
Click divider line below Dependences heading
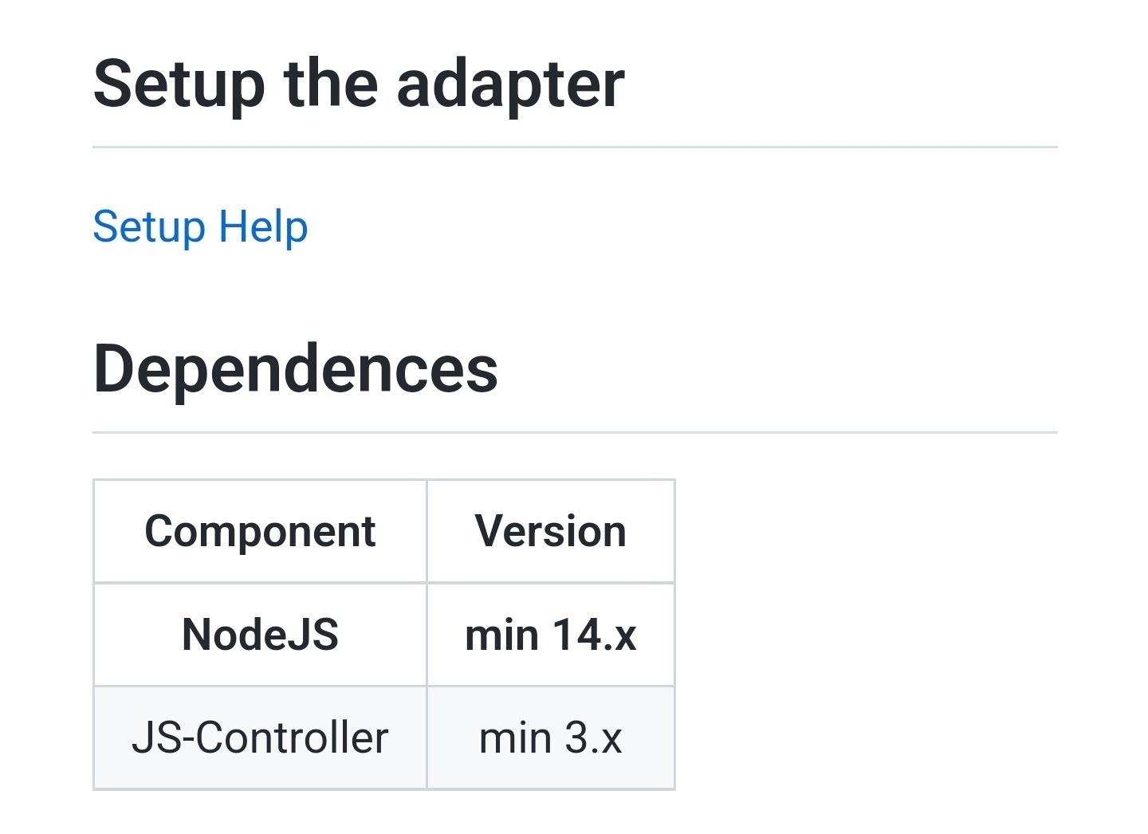coord(575,432)
